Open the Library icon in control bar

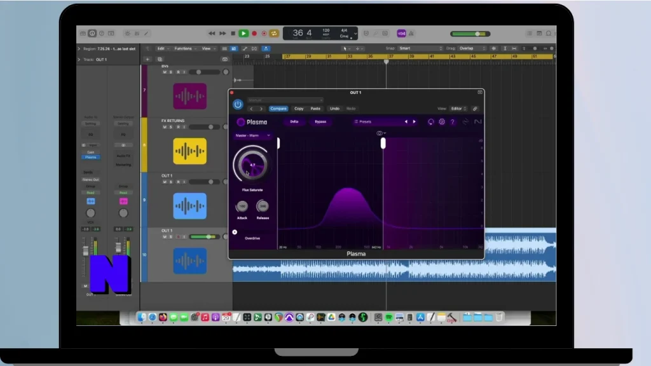coord(83,33)
